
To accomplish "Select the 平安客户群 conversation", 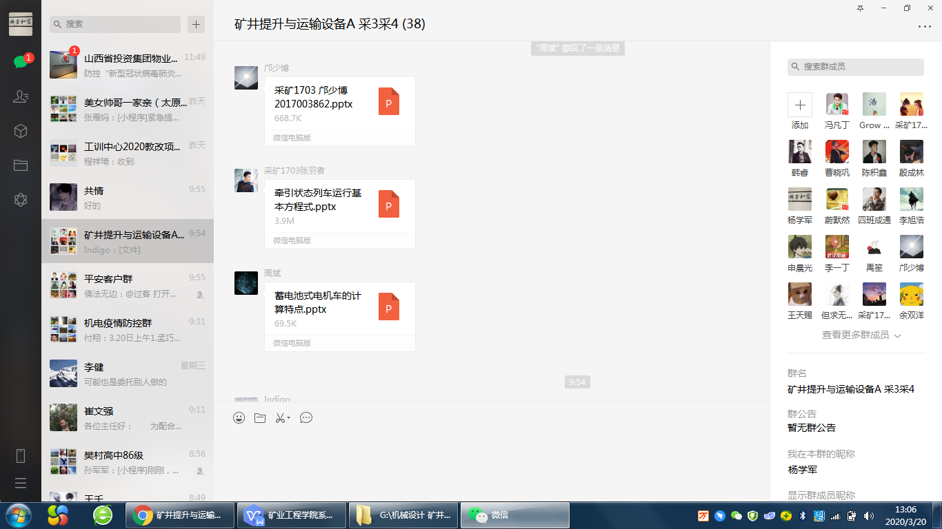I will coord(128,286).
